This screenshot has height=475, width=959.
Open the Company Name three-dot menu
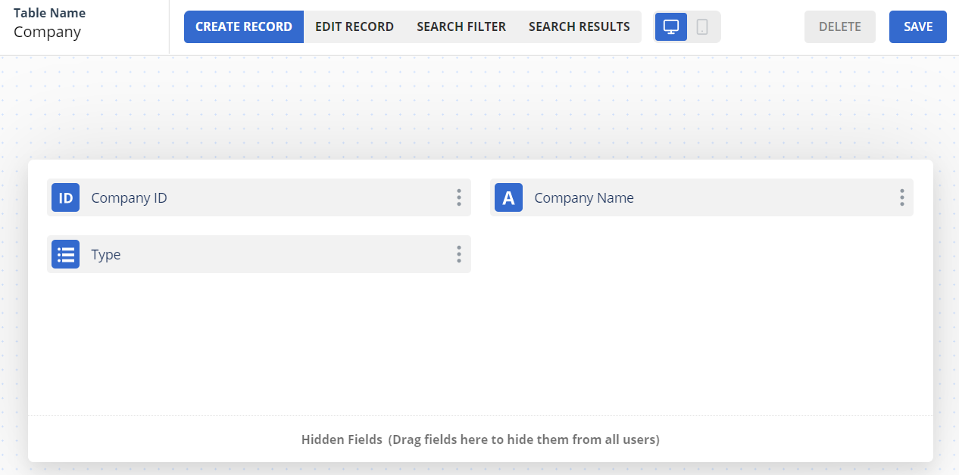(901, 198)
